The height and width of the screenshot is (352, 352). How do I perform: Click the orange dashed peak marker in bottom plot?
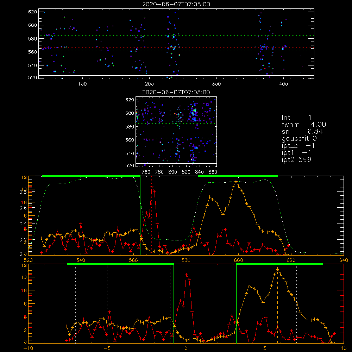coord(277,305)
